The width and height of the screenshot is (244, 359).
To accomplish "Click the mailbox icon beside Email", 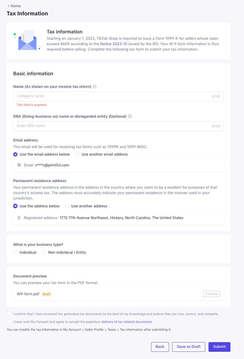I will 19,165.
